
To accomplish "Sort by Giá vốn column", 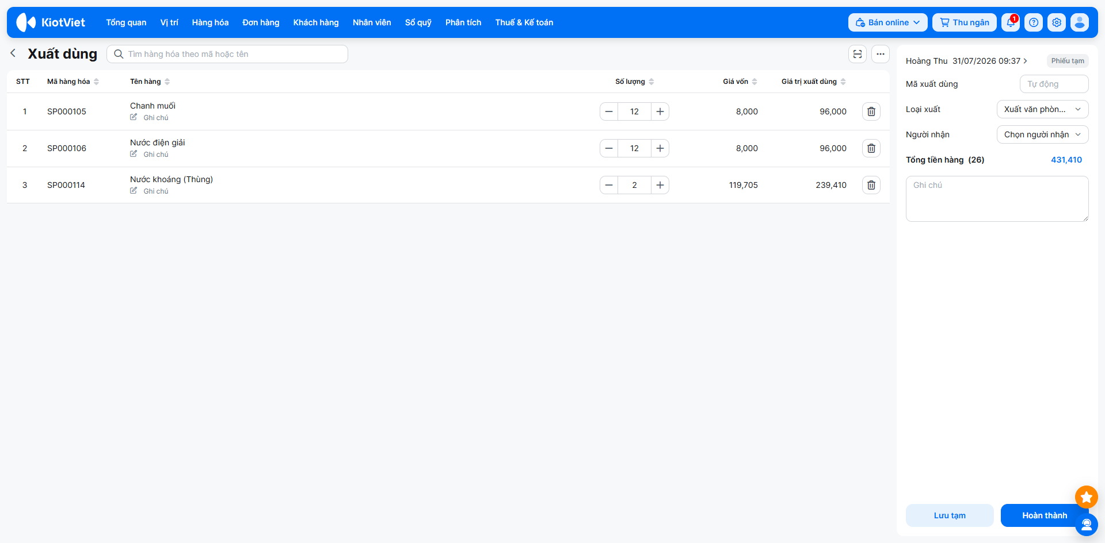I will point(740,82).
